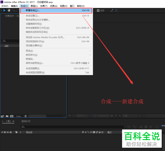Open the show channel RGB icon

pos(120,116)
